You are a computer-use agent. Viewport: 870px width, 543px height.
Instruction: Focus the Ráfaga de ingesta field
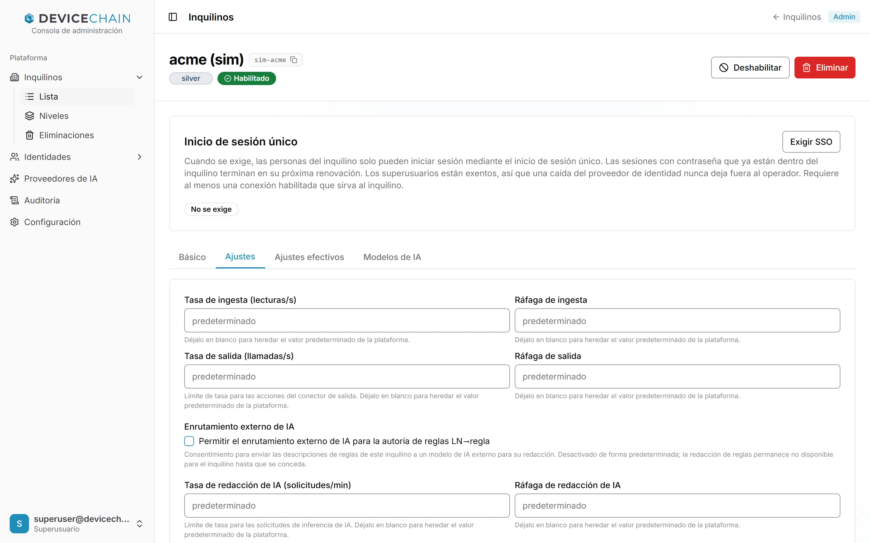[x=677, y=320]
